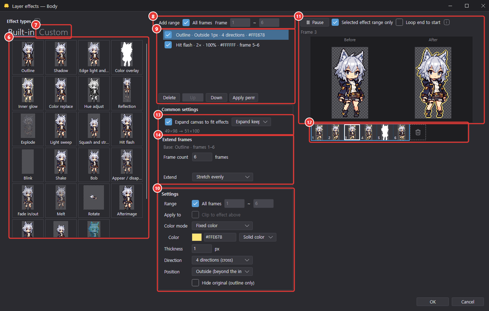Select the Rotate effect tile
The width and height of the screenshot is (489, 311).
(x=94, y=200)
